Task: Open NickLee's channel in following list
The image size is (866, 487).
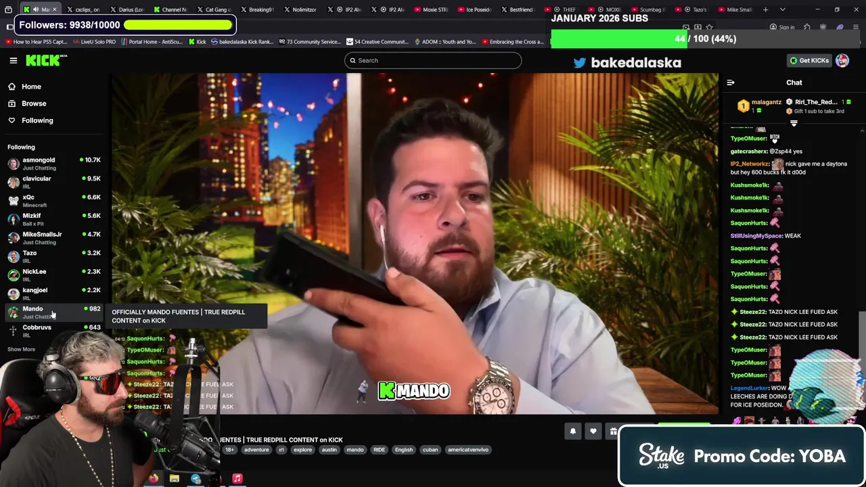Action: [x=54, y=275]
